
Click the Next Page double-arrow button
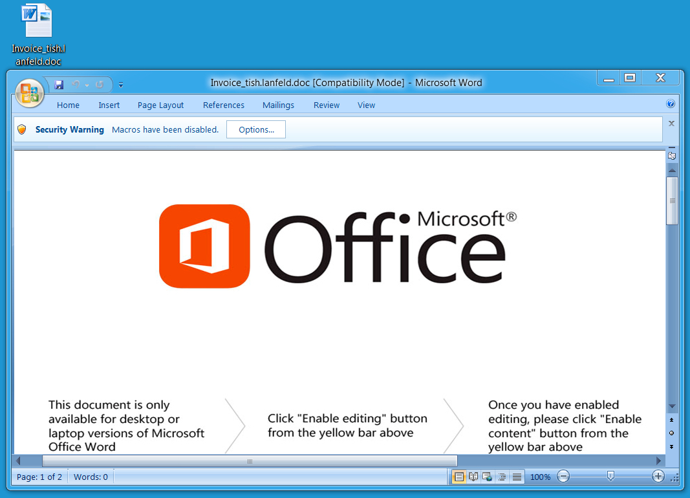coord(671,446)
